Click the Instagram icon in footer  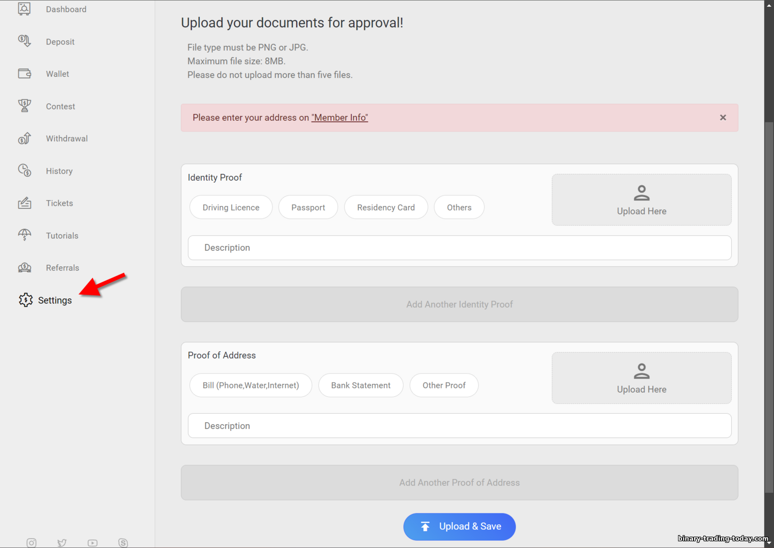31,543
